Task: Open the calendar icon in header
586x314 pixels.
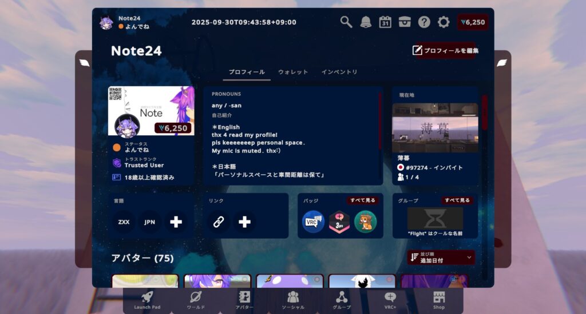Action: [385, 22]
